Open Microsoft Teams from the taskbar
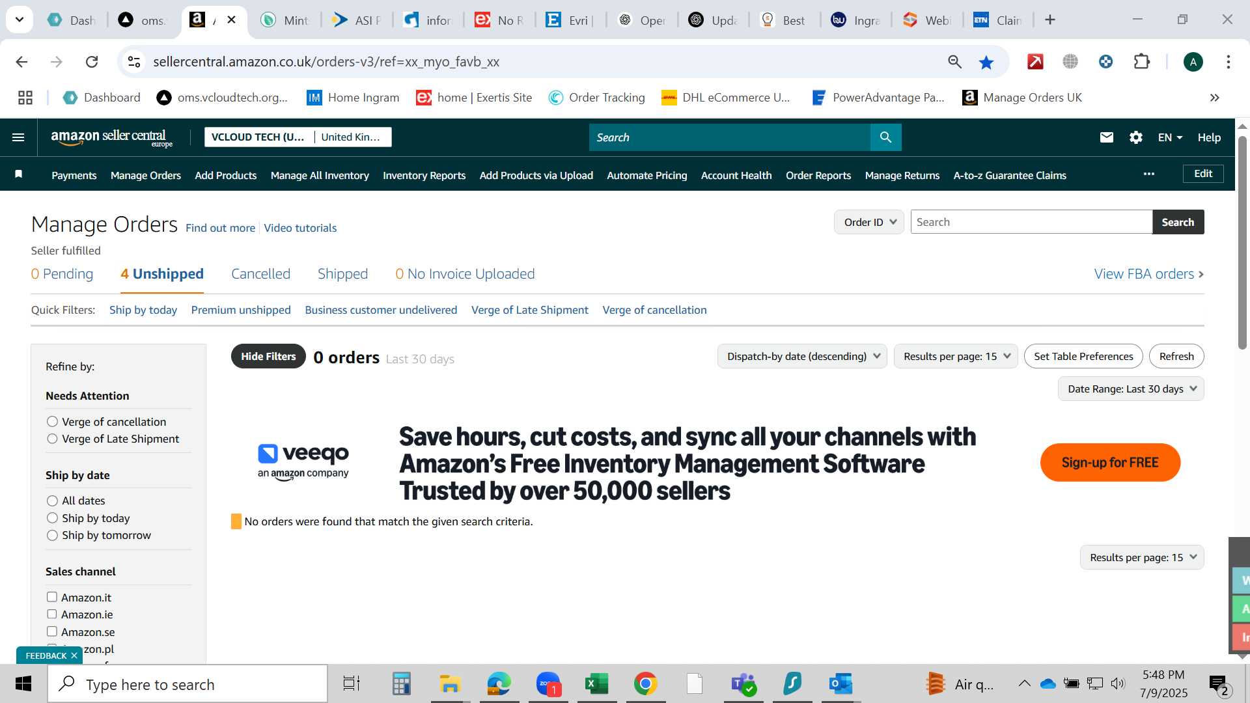Image resolution: width=1250 pixels, height=703 pixels. (743, 684)
